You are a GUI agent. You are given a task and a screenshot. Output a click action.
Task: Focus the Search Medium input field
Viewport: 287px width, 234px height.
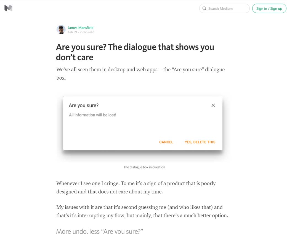pyautogui.click(x=226, y=9)
